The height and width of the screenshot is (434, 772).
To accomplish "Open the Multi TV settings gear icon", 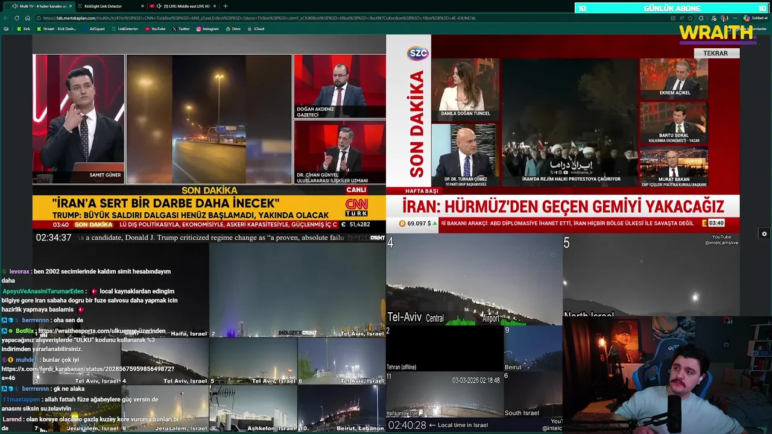I will click(764, 234).
